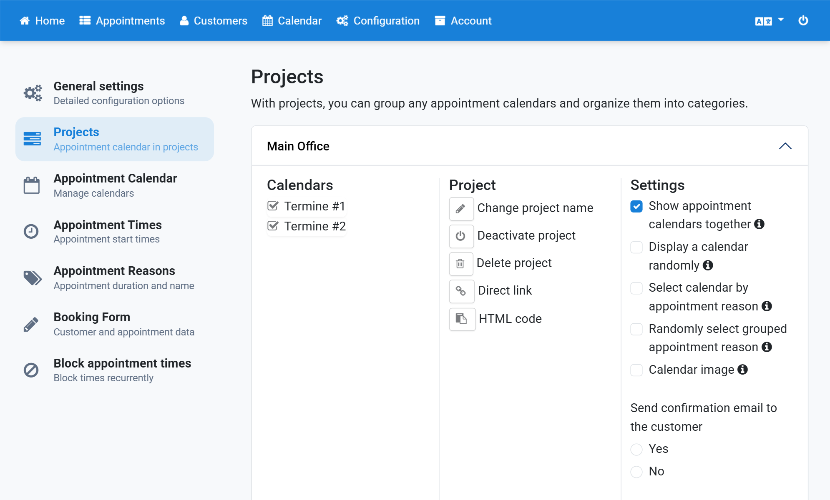Open Booking Form in the sidebar
The height and width of the screenshot is (500, 830).
(x=115, y=324)
